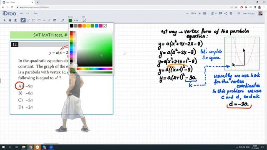Bookmark this page with star icon
The image size is (267, 150).
click(x=236, y=7)
